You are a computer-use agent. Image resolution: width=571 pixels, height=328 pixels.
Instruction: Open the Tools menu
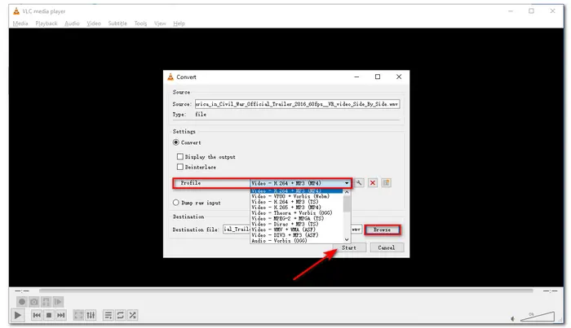coord(140,24)
